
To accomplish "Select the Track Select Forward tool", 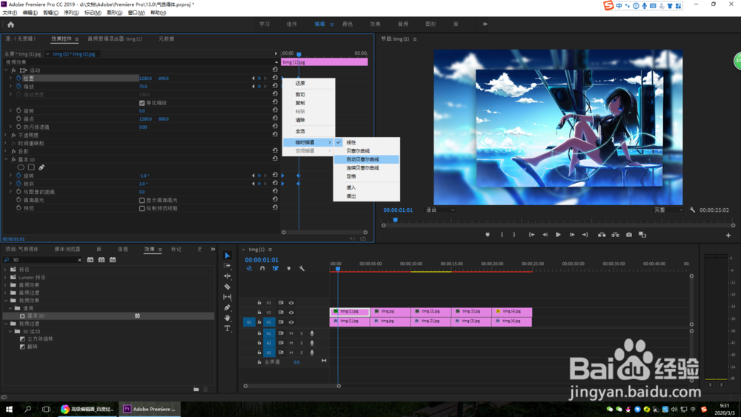I will point(227,266).
